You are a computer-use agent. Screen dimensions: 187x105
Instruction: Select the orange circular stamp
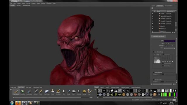point(124,94)
